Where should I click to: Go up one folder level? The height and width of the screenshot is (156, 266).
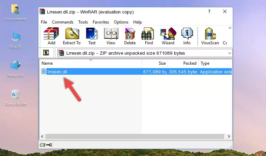pyautogui.click(x=46, y=53)
